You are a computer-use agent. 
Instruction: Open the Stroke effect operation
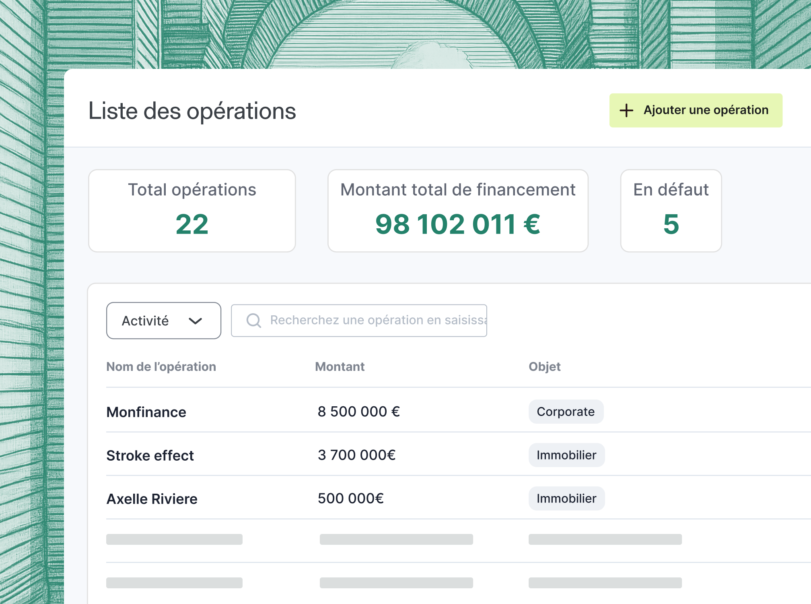(x=150, y=455)
